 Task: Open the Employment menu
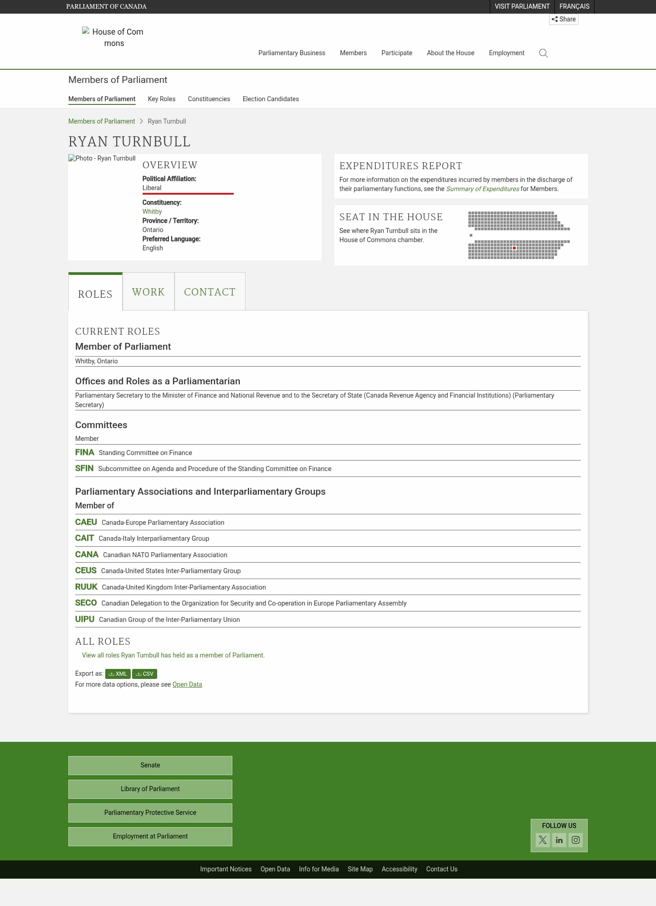click(x=507, y=53)
